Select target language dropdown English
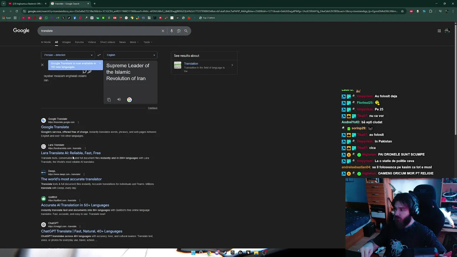 [130, 55]
